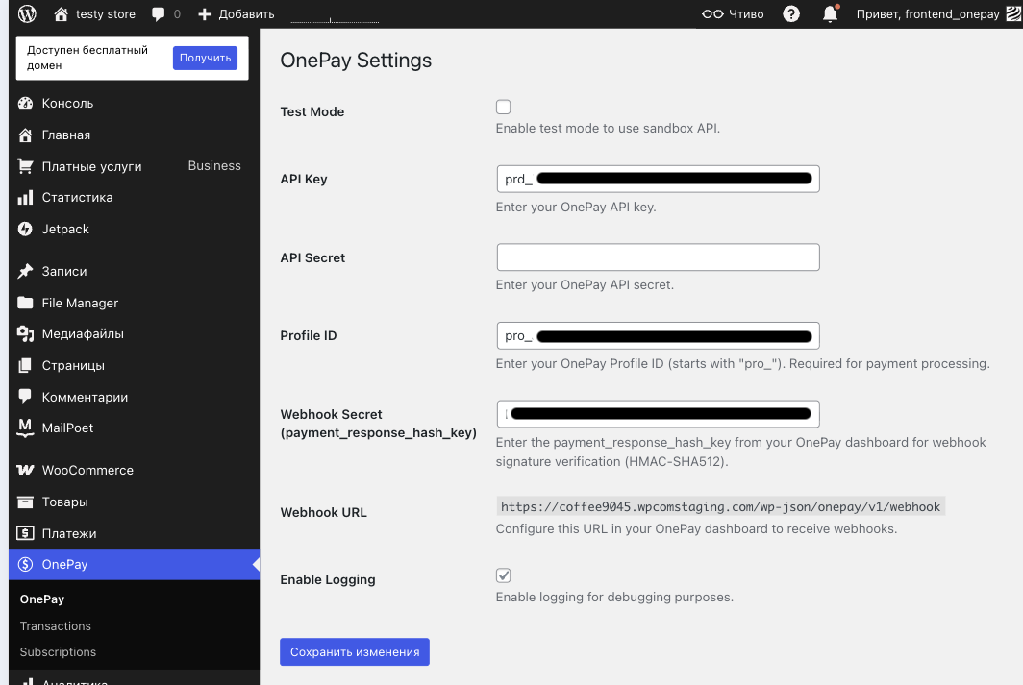
Task: Click the WordPress logo in the admin bar
Action: [26, 13]
